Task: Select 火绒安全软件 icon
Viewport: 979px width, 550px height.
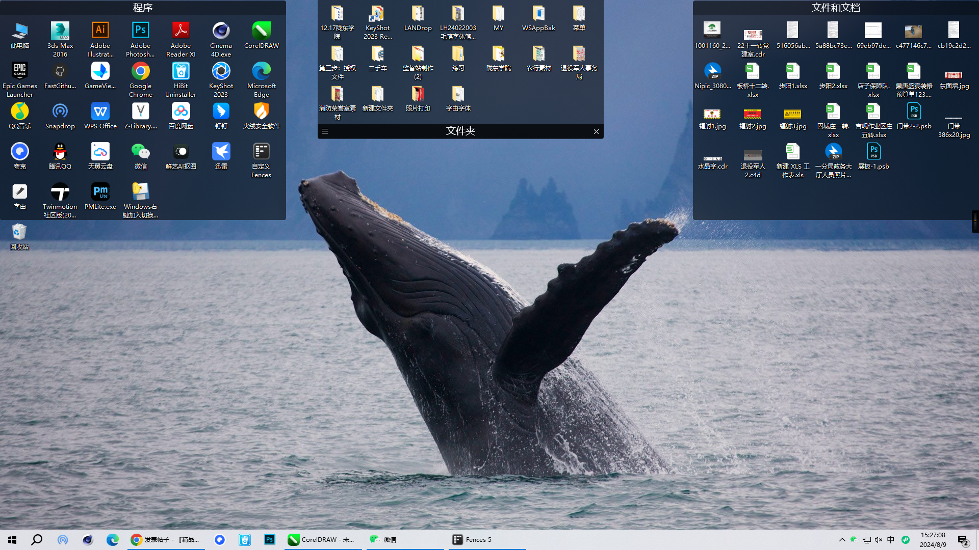Action: (262, 116)
